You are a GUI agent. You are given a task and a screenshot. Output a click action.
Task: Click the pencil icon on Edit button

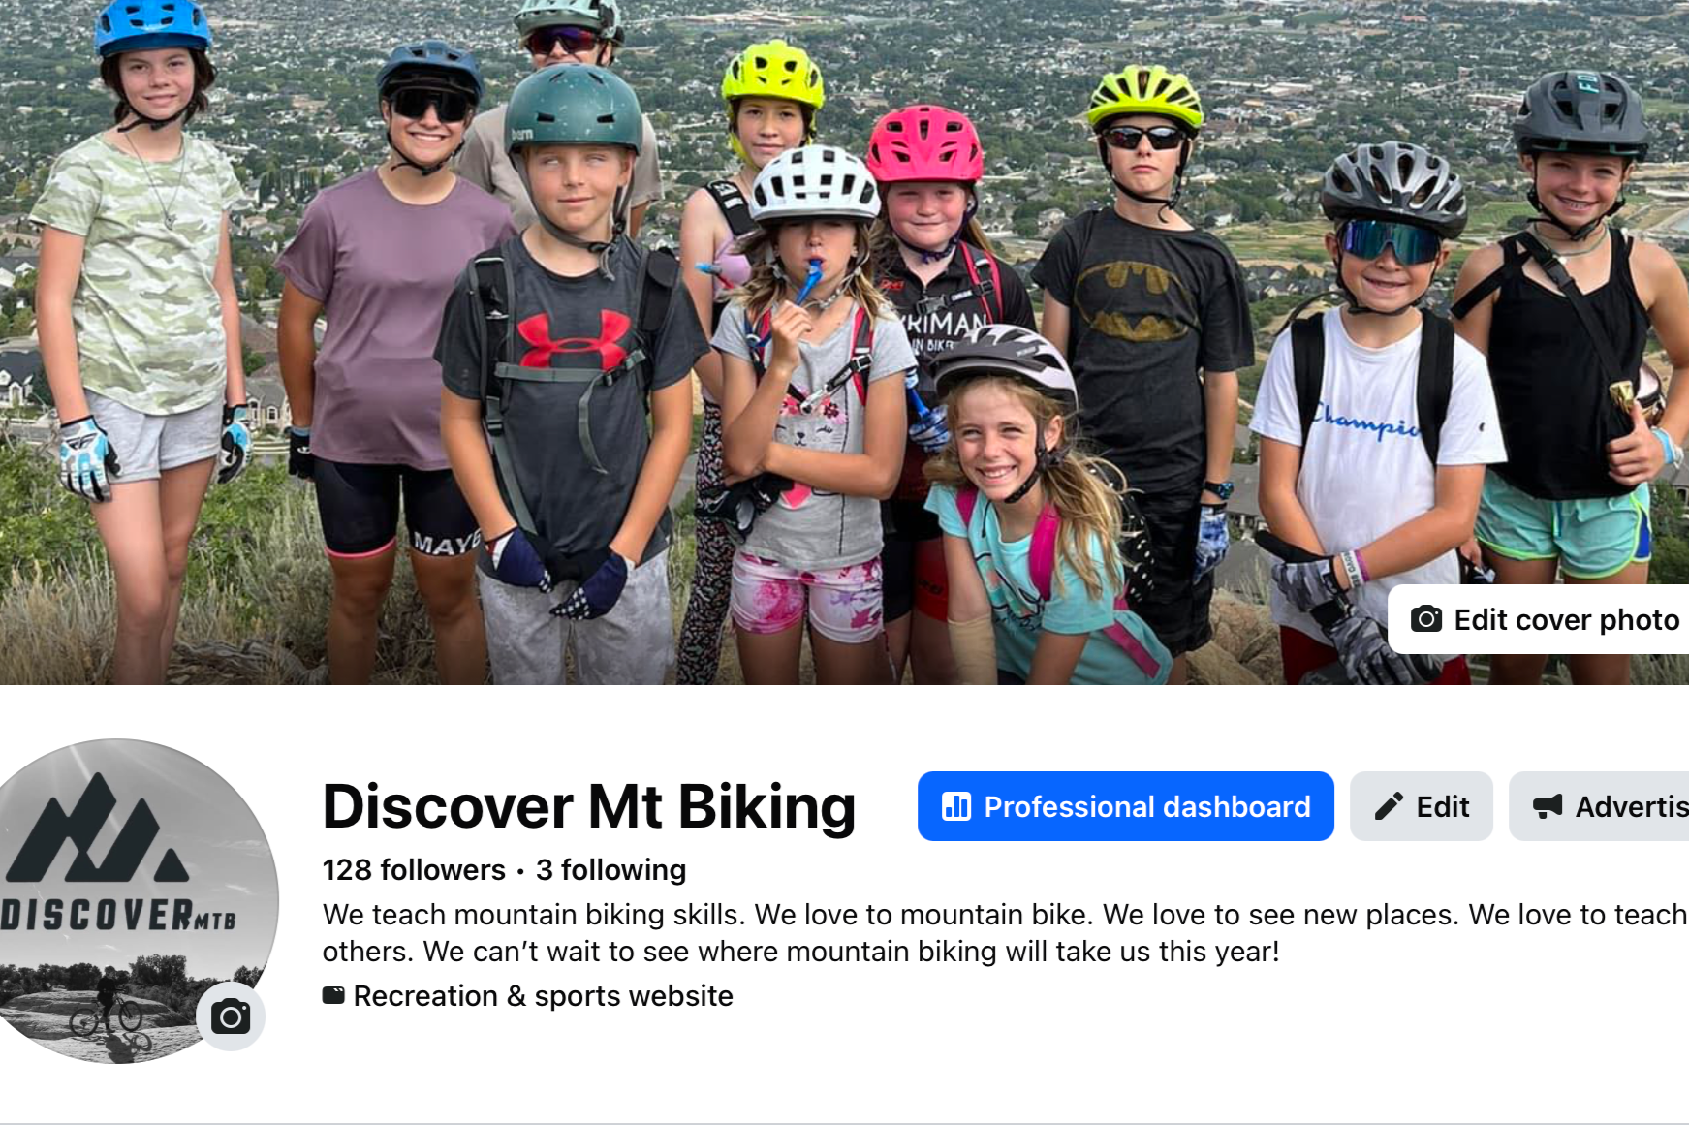[x=1389, y=806]
